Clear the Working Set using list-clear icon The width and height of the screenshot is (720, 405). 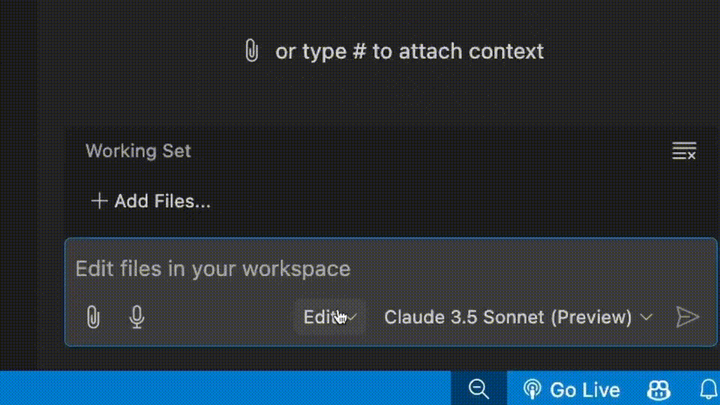pyautogui.click(x=684, y=151)
